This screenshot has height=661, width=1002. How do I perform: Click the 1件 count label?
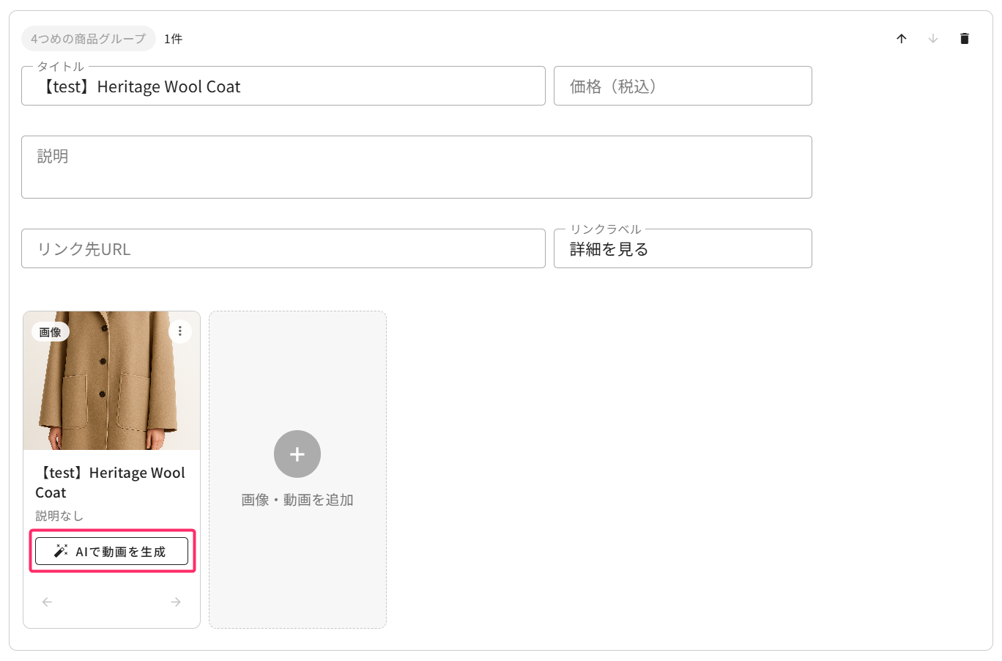(174, 39)
